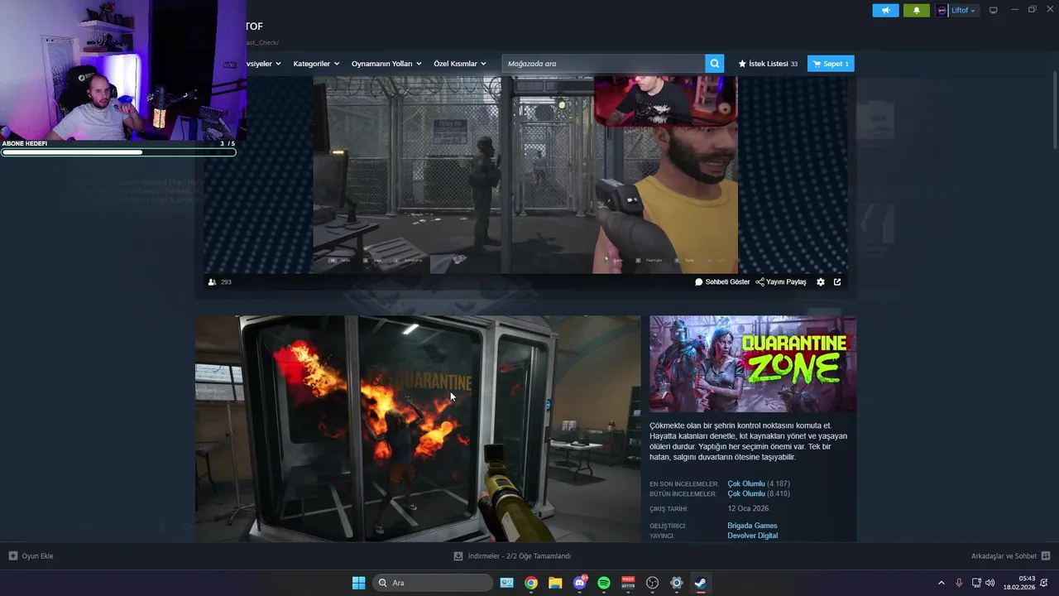Click the Steam announcements megaphone button
1059x596 pixels.
[885, 11]
